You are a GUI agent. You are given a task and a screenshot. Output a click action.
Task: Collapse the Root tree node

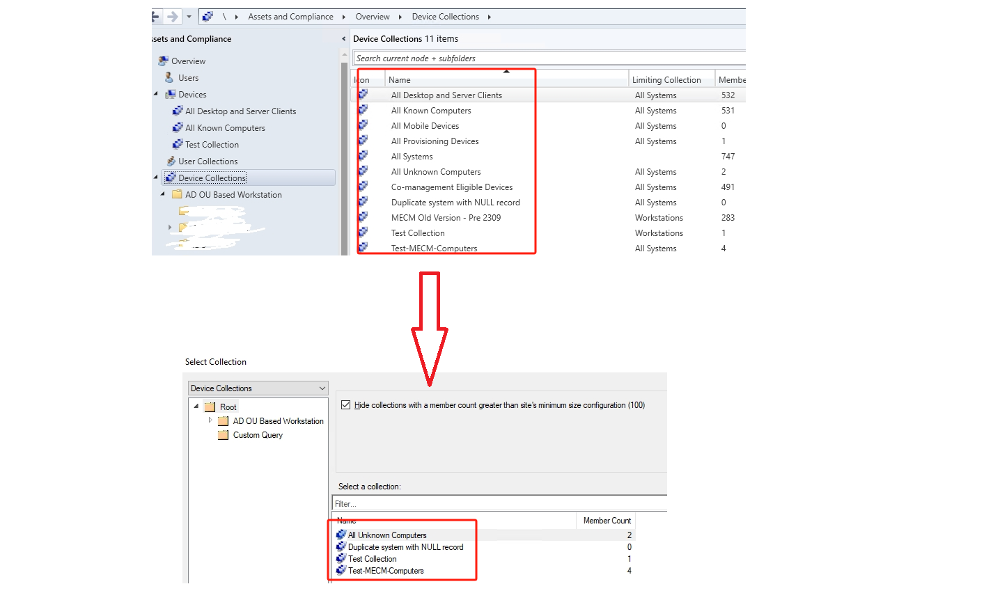(x=196, y=407)
